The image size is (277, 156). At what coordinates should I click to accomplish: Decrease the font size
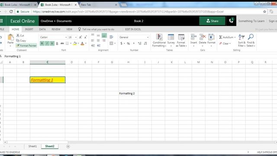pos(86,37)
